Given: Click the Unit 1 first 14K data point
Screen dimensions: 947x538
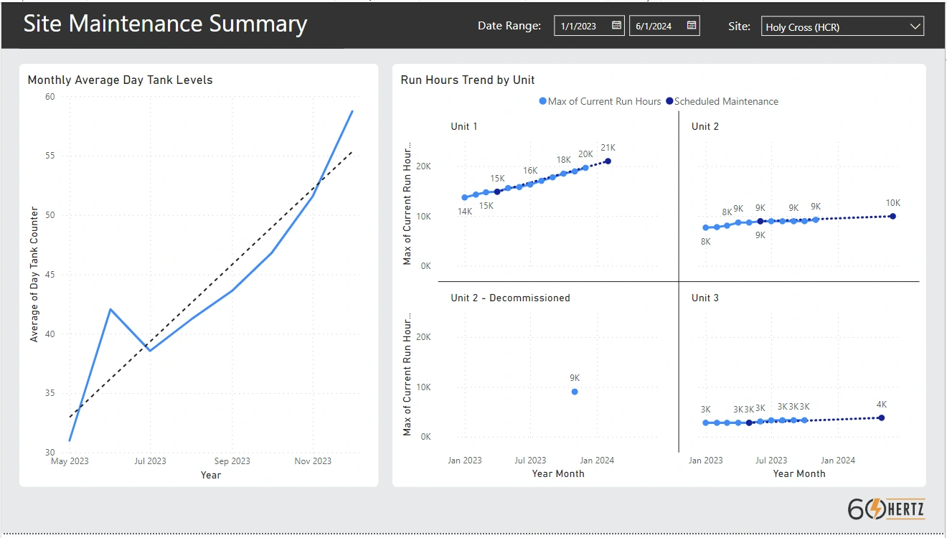Looking at the screenshot, I should [465, 197].
